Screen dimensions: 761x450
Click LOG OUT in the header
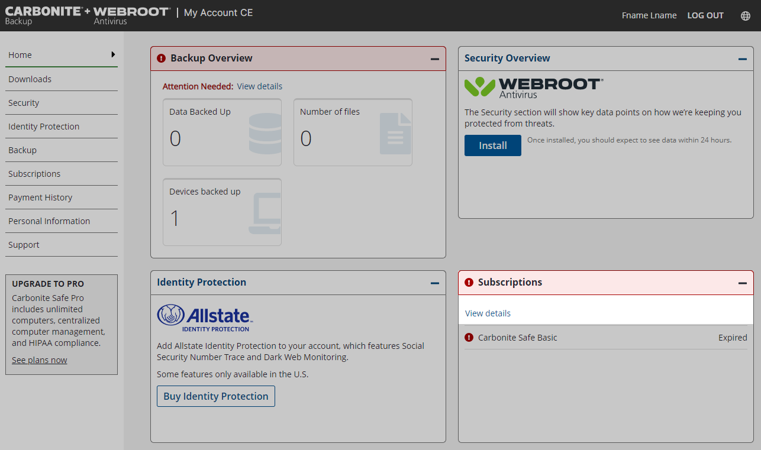(705, 16)
